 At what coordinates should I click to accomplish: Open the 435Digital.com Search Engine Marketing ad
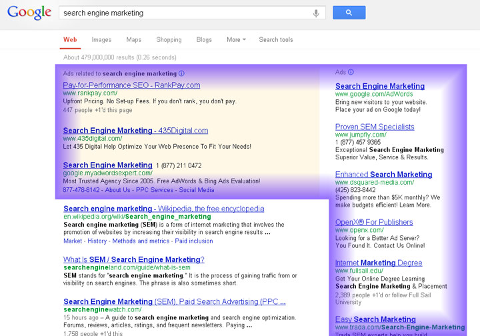(x=135, y=131)
